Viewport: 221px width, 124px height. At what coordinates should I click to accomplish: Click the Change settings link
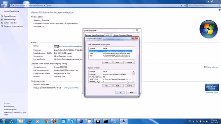212,67
